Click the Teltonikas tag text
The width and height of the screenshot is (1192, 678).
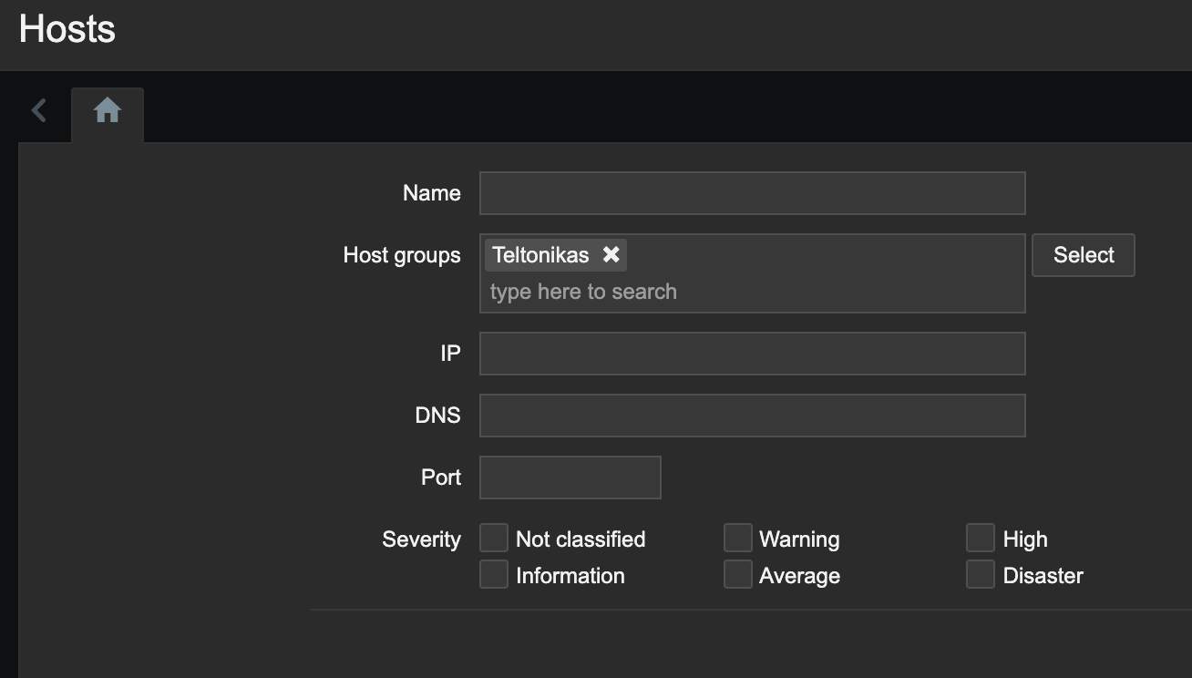(540, 255)
